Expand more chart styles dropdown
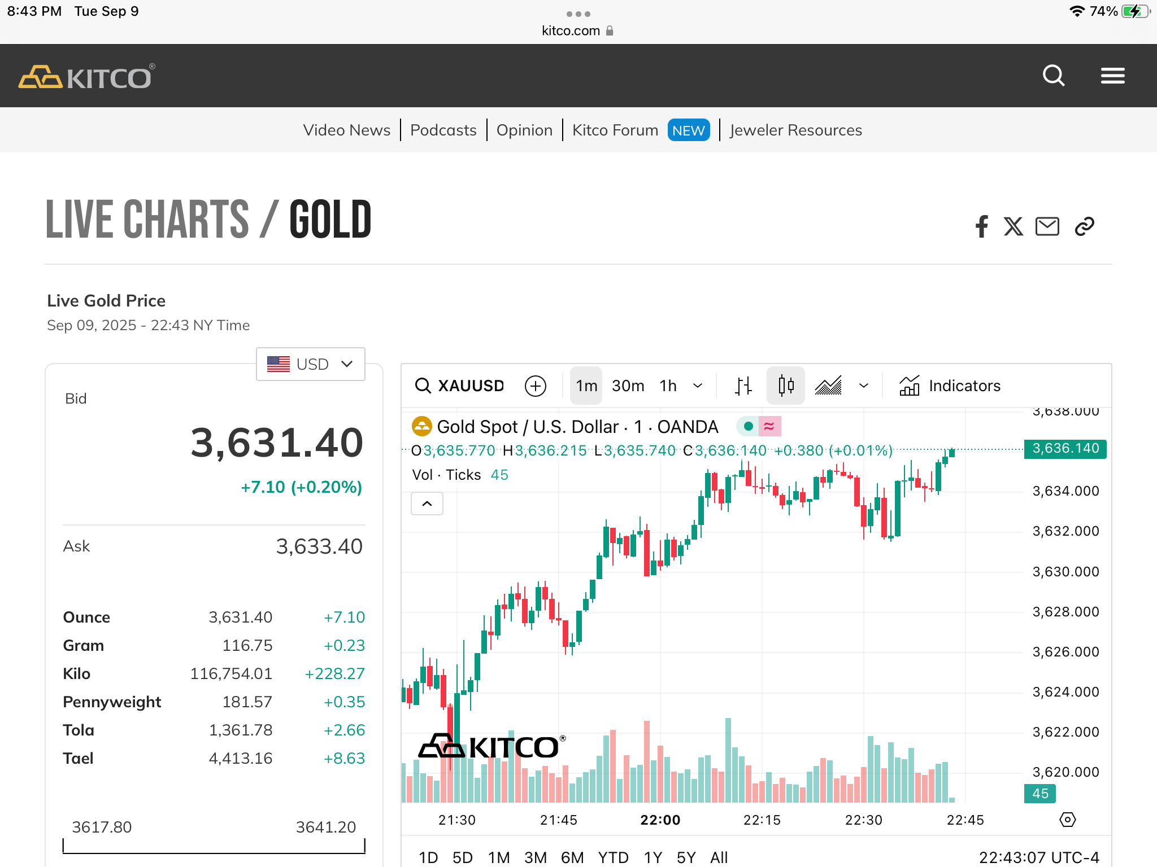This screenshot has width=1157, height=867. (864, 386)
